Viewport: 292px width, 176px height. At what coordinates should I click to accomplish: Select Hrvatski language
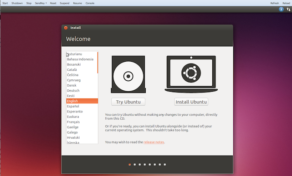point(82,137)
